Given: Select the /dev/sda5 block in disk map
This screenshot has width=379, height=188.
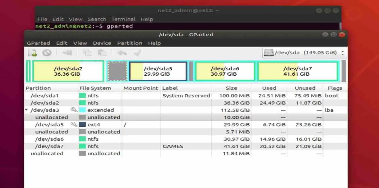Looking at the screenshot, I should click(158, 71).
